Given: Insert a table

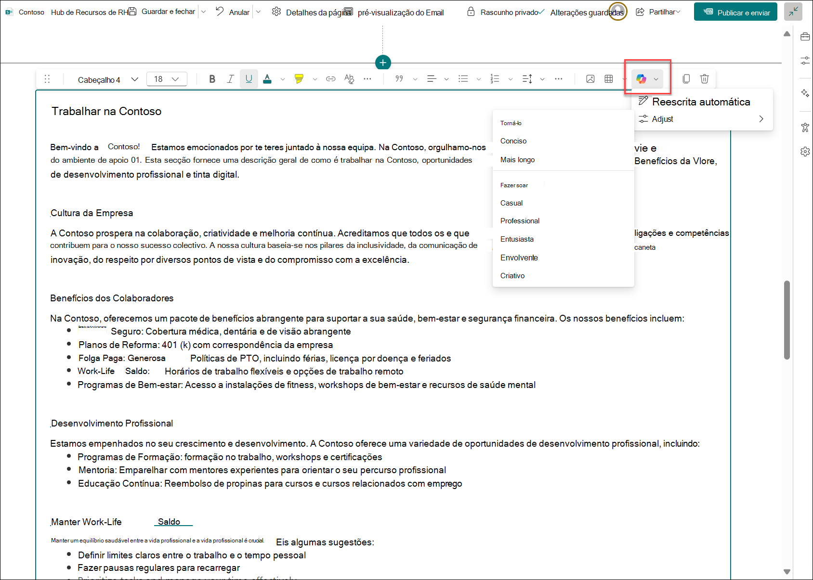Looking at the screenshot, I should [x=609, y=79].
